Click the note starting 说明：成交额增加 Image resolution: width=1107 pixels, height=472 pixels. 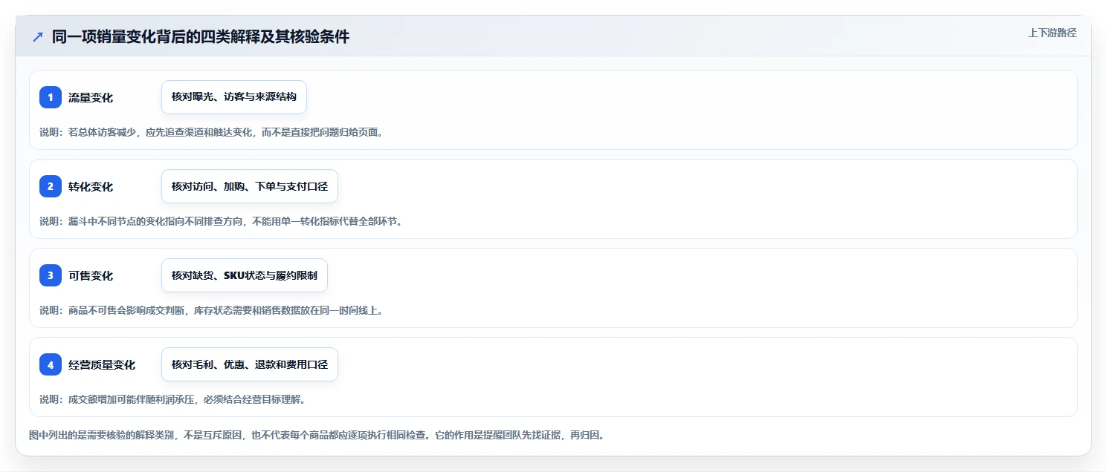tap(172, 399)
